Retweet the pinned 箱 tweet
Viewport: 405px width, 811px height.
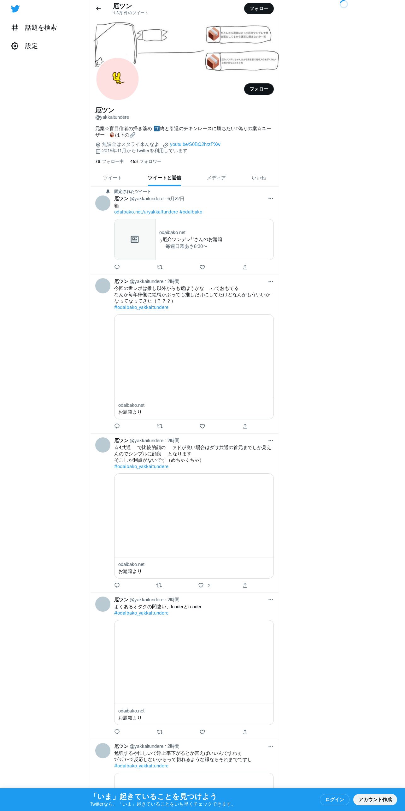(160, 267)
